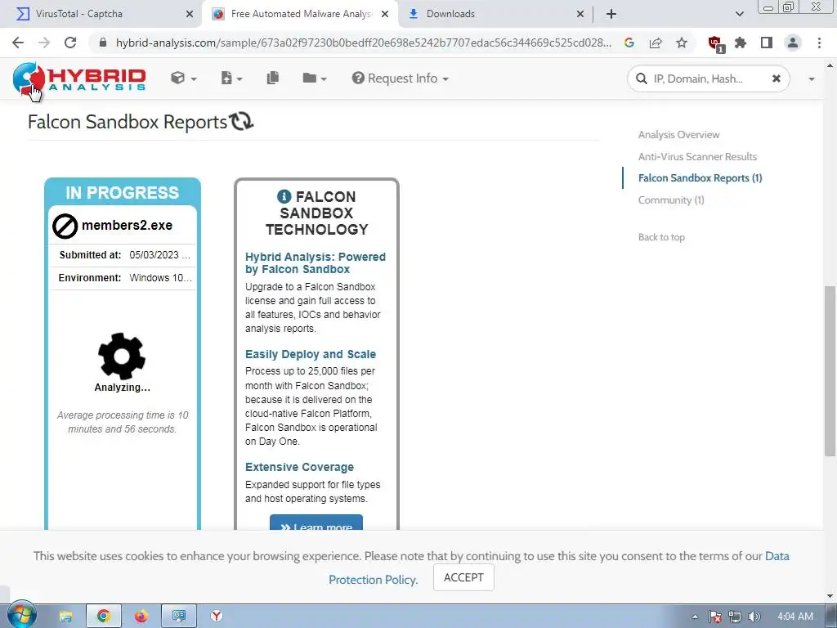837x628 pixels.
Task: Go back to previous page
Action: point(18,43)
